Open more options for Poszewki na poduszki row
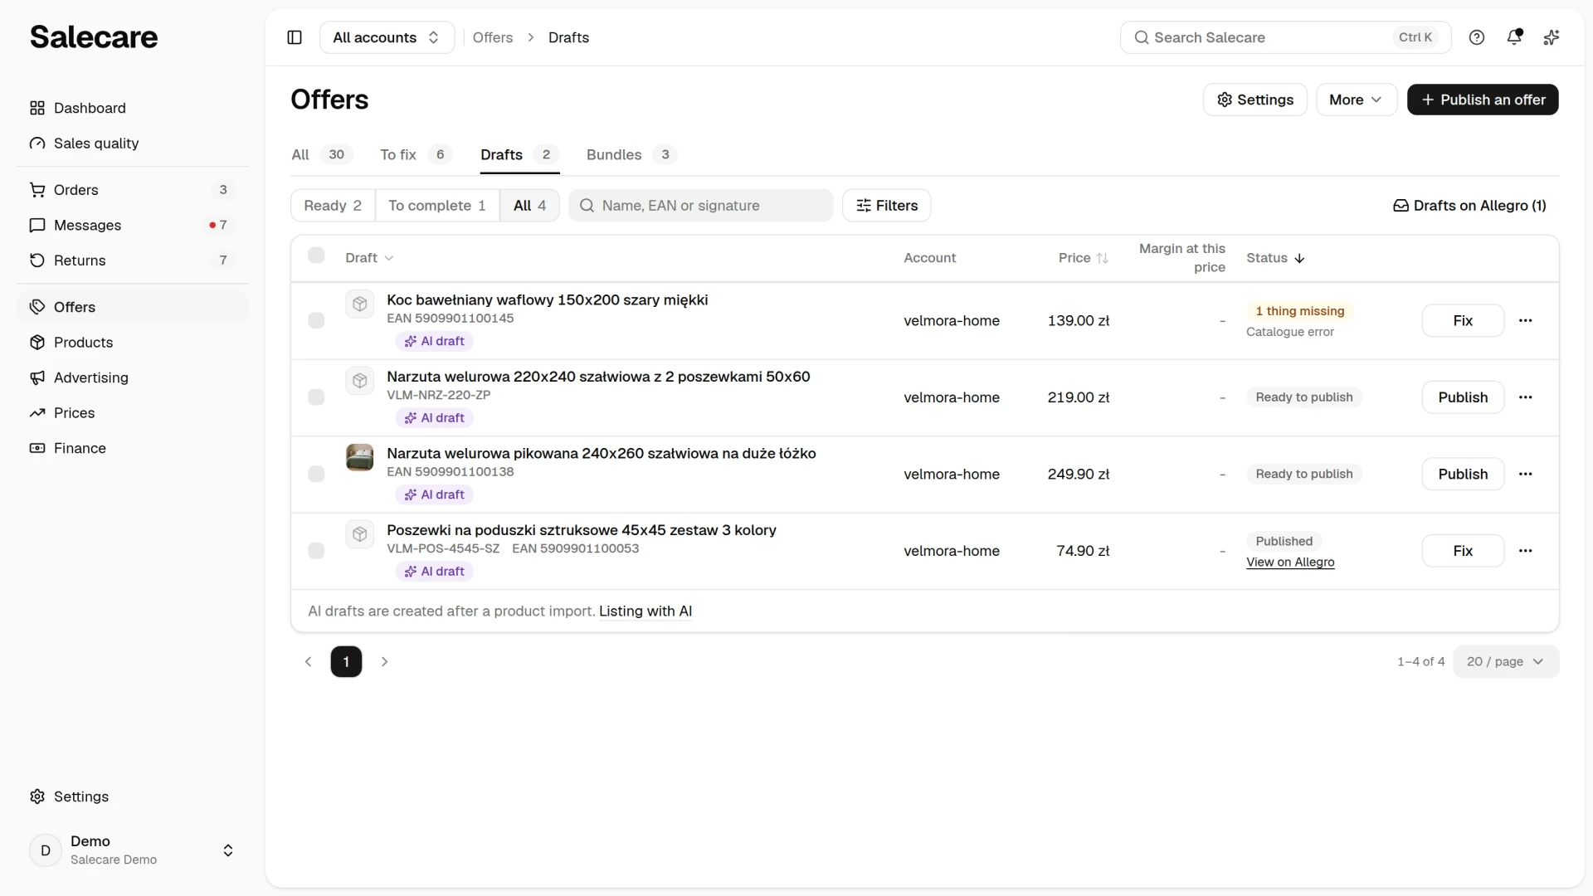This screenshot has height=896, width=1593. (x=1525, y=551)
